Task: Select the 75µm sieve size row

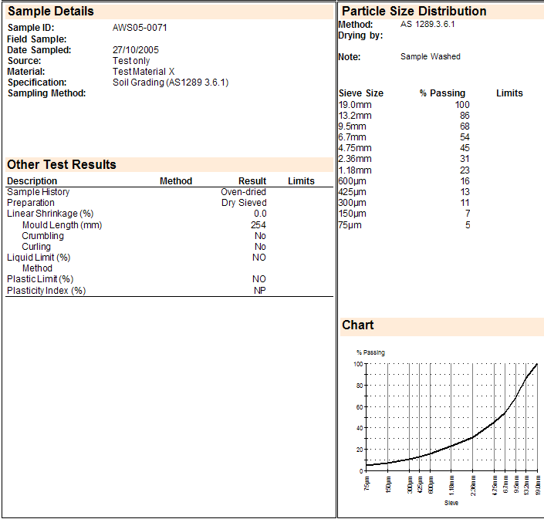Action: point(350,225)
